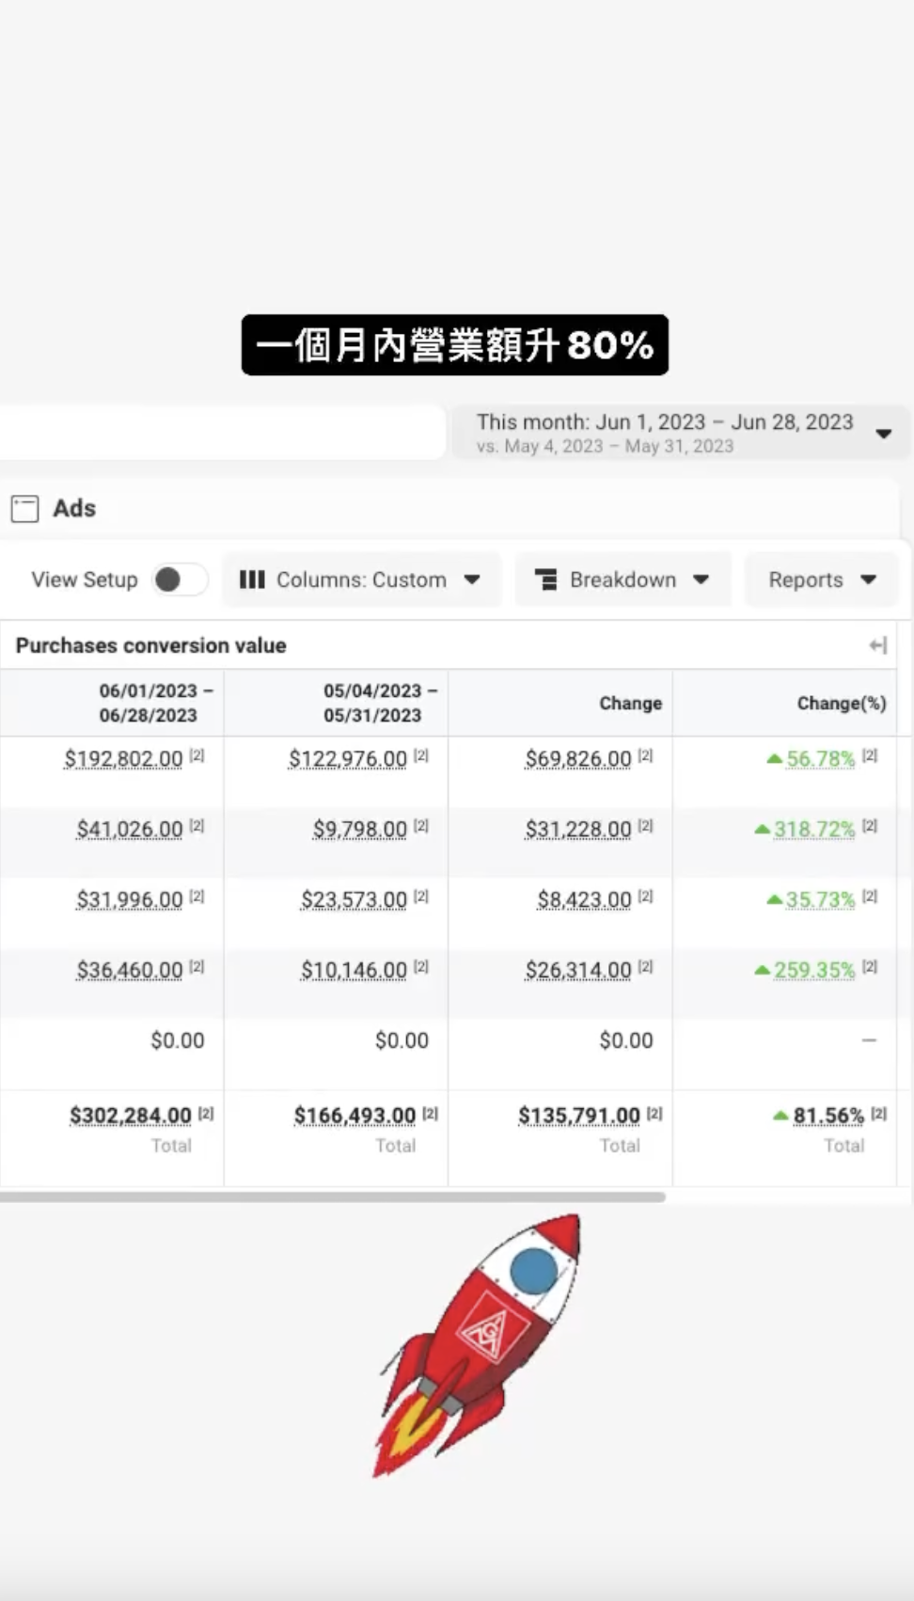Click the $41,026.00 conversion value link
Viewport: 914px width, 1601px height.
130,830
